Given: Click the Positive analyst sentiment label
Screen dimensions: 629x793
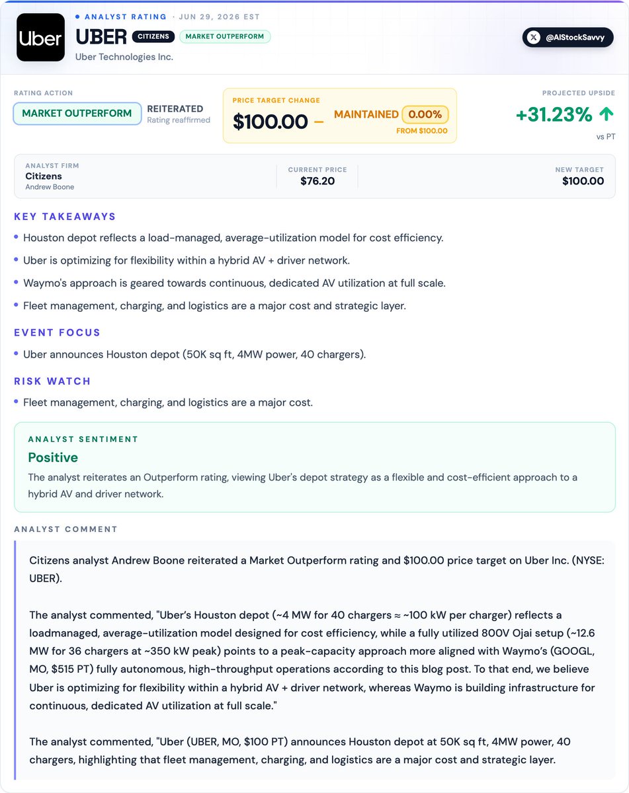Looking at the screenshot, I should (x=53, y=457).
